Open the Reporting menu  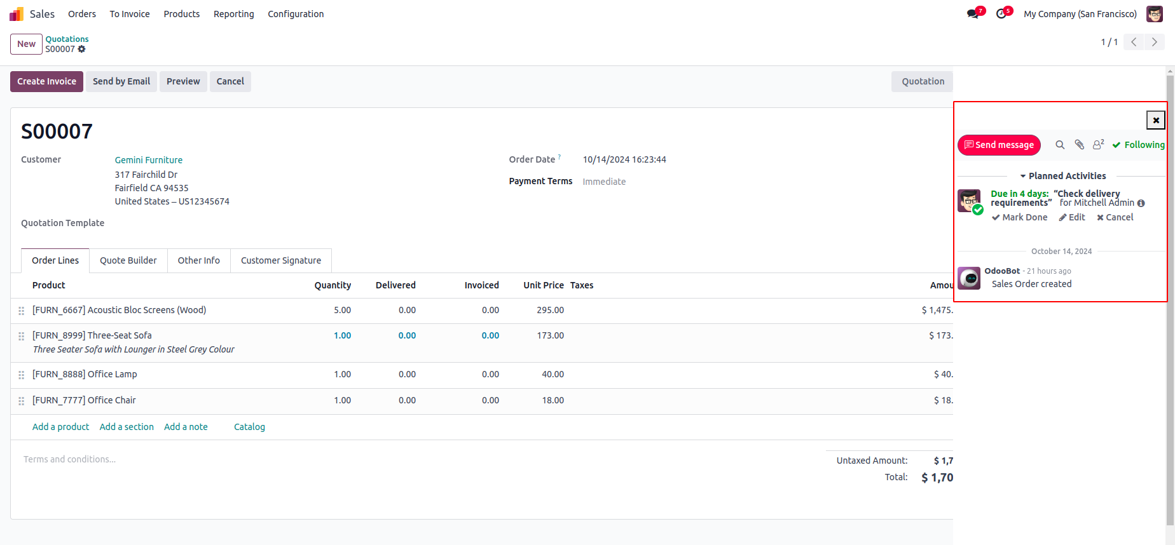point(233,14)
